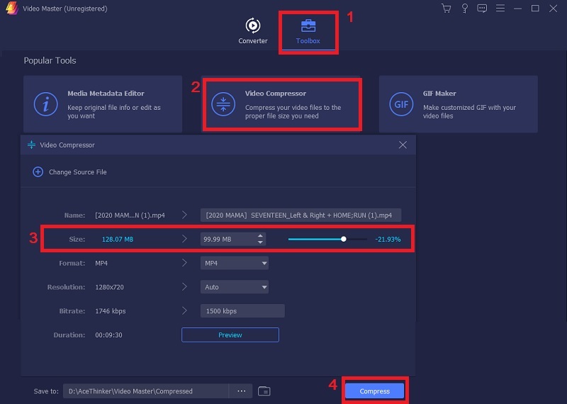Open the GIF Maker tool
This screenshot has height=404, width=567.
point(458,104)
